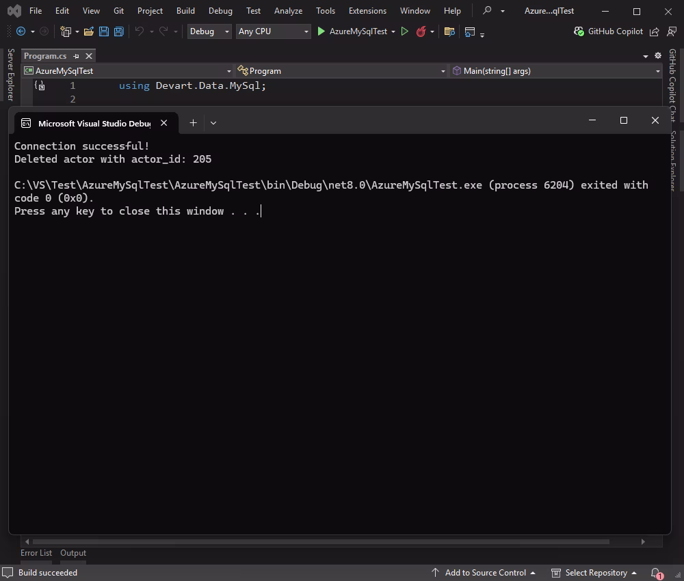Activate the Hot Reload flame icon

pos(421,31)
